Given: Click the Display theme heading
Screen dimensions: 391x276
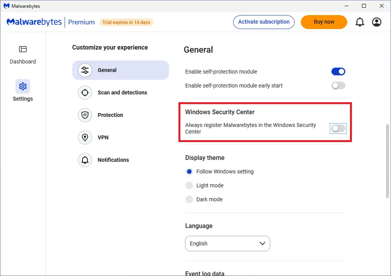Looking at the screenshot, I should (x=205, y=158).
